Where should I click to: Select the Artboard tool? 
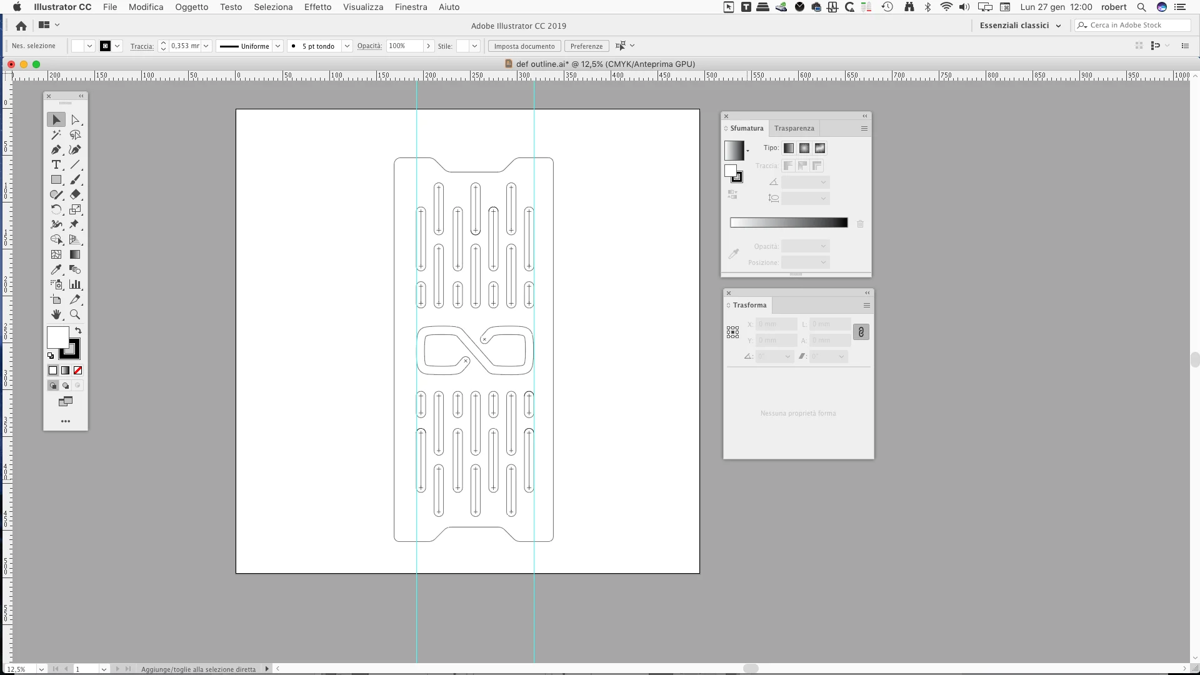click(x=56, y=299)
